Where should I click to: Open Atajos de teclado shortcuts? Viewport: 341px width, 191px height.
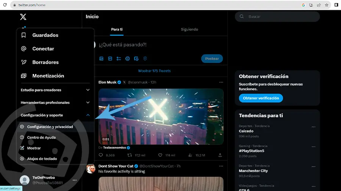[55, 159]
